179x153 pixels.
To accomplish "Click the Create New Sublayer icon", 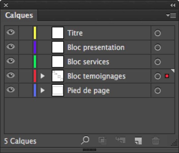I will coord(121,140).
